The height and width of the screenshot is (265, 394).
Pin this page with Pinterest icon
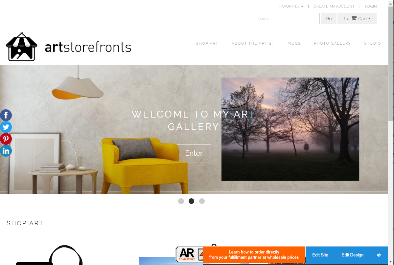tap(6, 139)
